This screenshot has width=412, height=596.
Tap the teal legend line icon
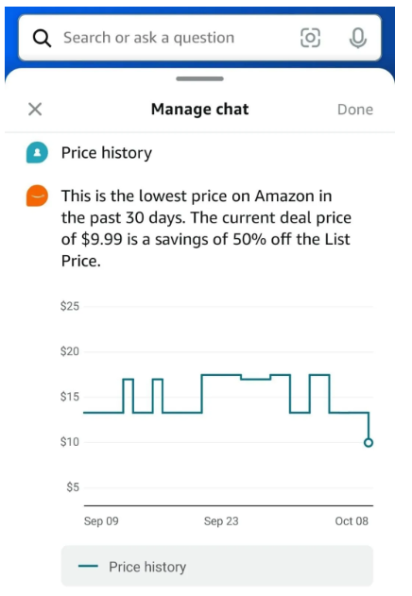tap(88, 567)
